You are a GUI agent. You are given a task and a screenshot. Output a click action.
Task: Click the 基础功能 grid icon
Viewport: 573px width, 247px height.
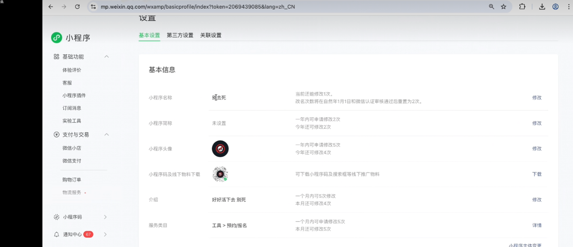[56, 57]
